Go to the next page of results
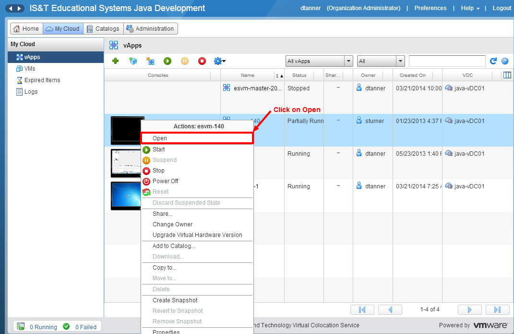 (x=470, y=309)
